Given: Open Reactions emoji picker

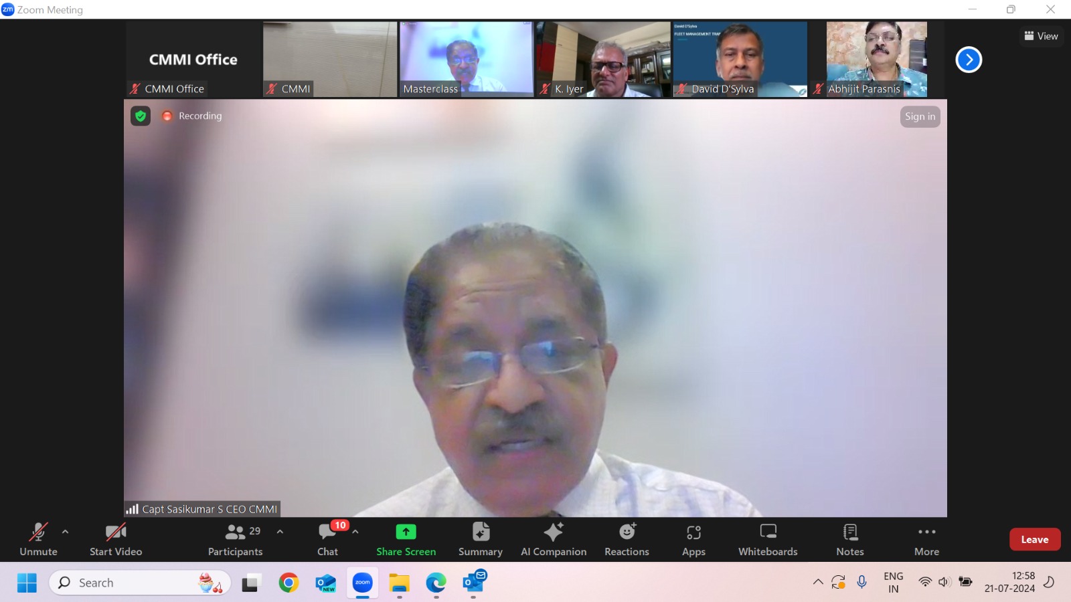Looking at the screenshot, I should coord(627,539).
